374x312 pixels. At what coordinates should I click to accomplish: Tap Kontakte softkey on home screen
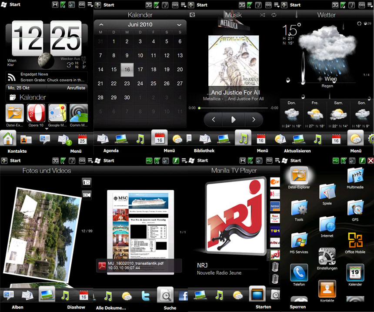point(17,151)
